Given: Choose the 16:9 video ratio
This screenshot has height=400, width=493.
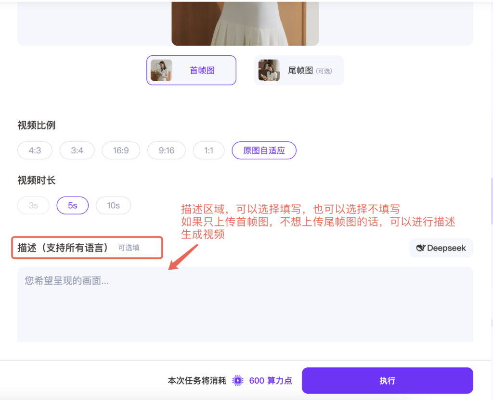Looking at the screenshot, I should [121, 150].
